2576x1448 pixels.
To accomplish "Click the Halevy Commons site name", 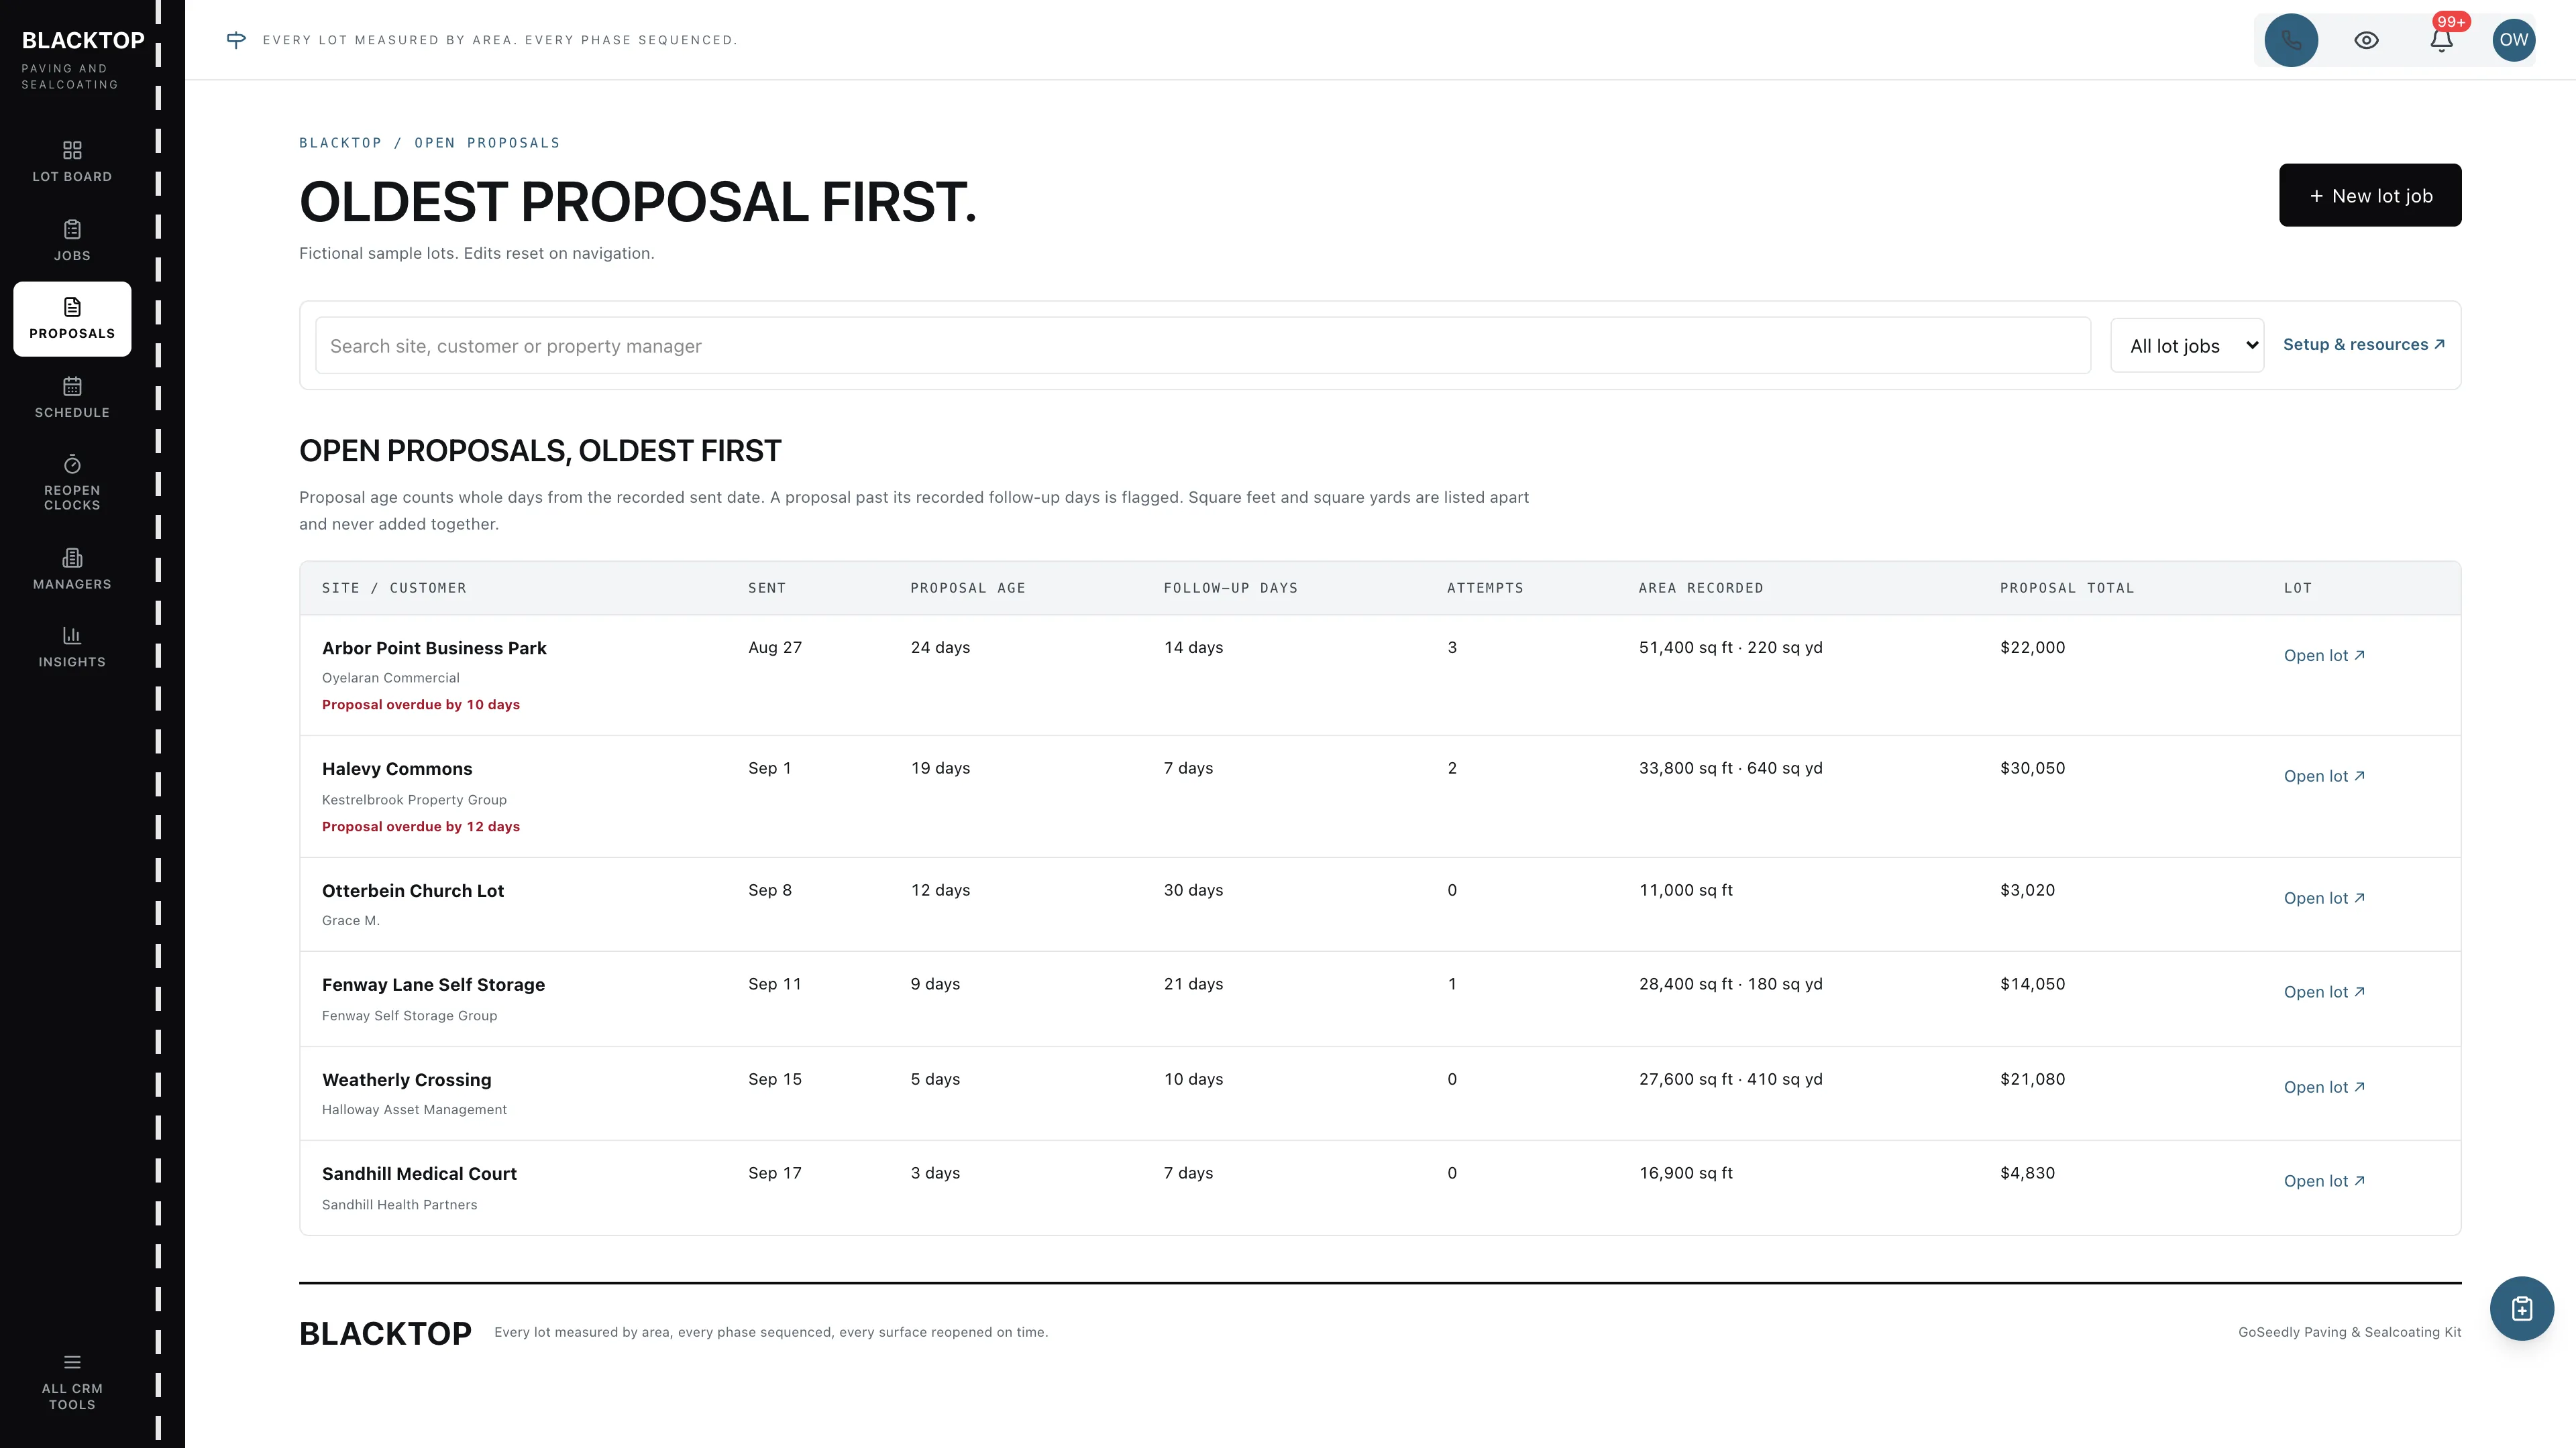I will click(x=397, y=770).
